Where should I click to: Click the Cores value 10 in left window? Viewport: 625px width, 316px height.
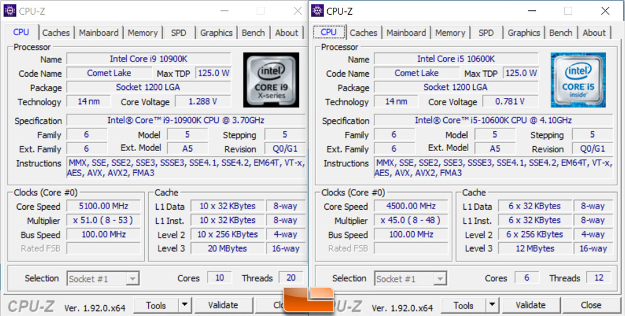(x=220, y=278)
